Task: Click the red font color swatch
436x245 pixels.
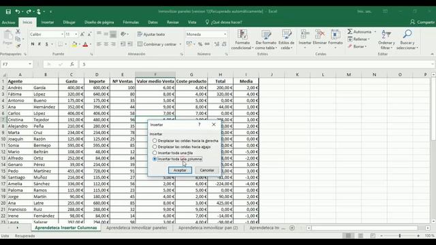Action: coord(85,44)
